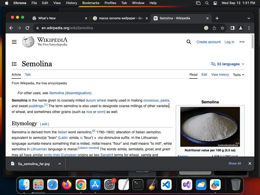Open the Trash in the Dock
260x195 pixels.
236,185
